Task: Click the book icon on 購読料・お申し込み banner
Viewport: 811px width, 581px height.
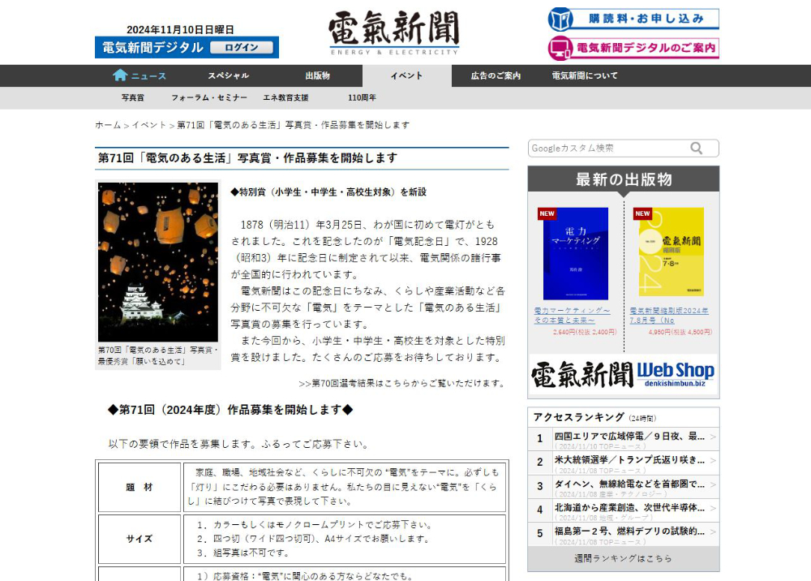Action: click(561, 19)
